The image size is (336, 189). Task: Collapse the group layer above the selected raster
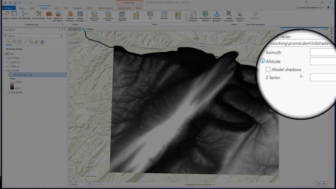click(6, 70)
